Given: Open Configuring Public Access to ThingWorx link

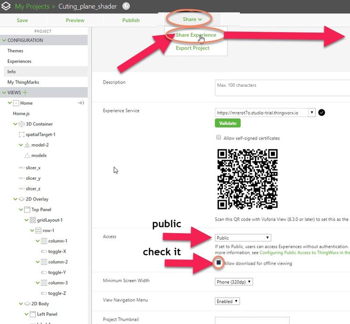Looking at the screenshot, I should click(x=304, y=252).
